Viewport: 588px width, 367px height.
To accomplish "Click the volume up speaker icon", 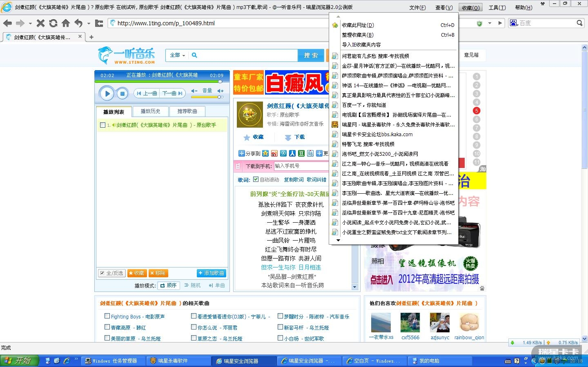I will point(220,91).
